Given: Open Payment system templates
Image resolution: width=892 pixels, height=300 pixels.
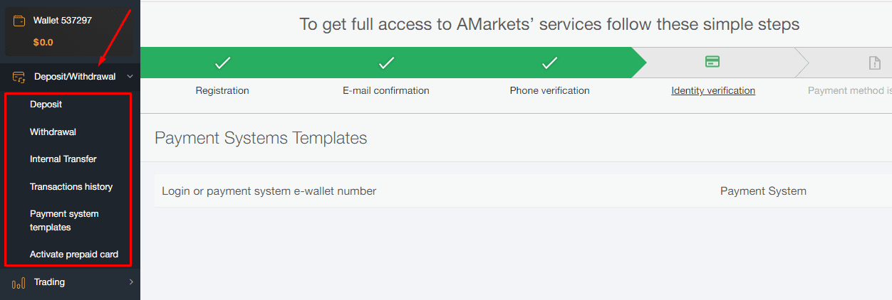Looking at the screenshot, I should pos(64,220).
